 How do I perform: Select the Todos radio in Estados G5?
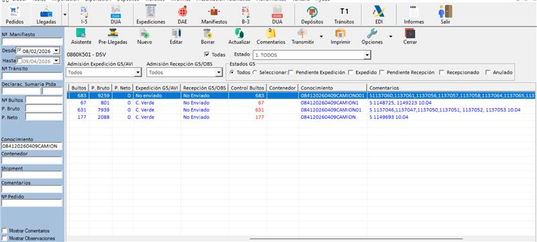point(232,72)
